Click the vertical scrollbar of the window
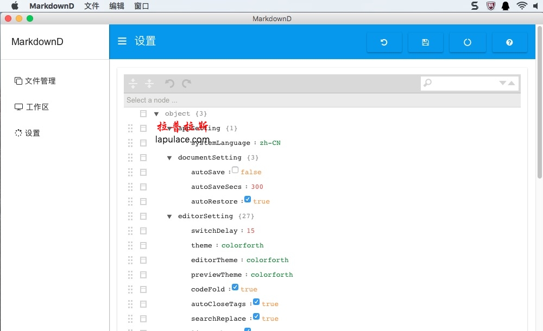The width and height of the screenshot is (543, 331). pos(540,102)
